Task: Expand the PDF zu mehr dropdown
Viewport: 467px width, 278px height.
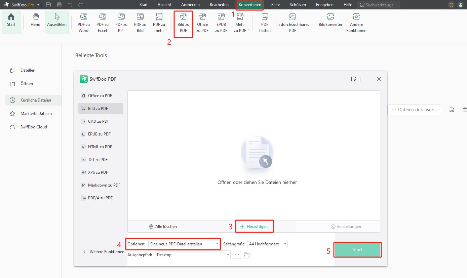Action: point(159,22)
